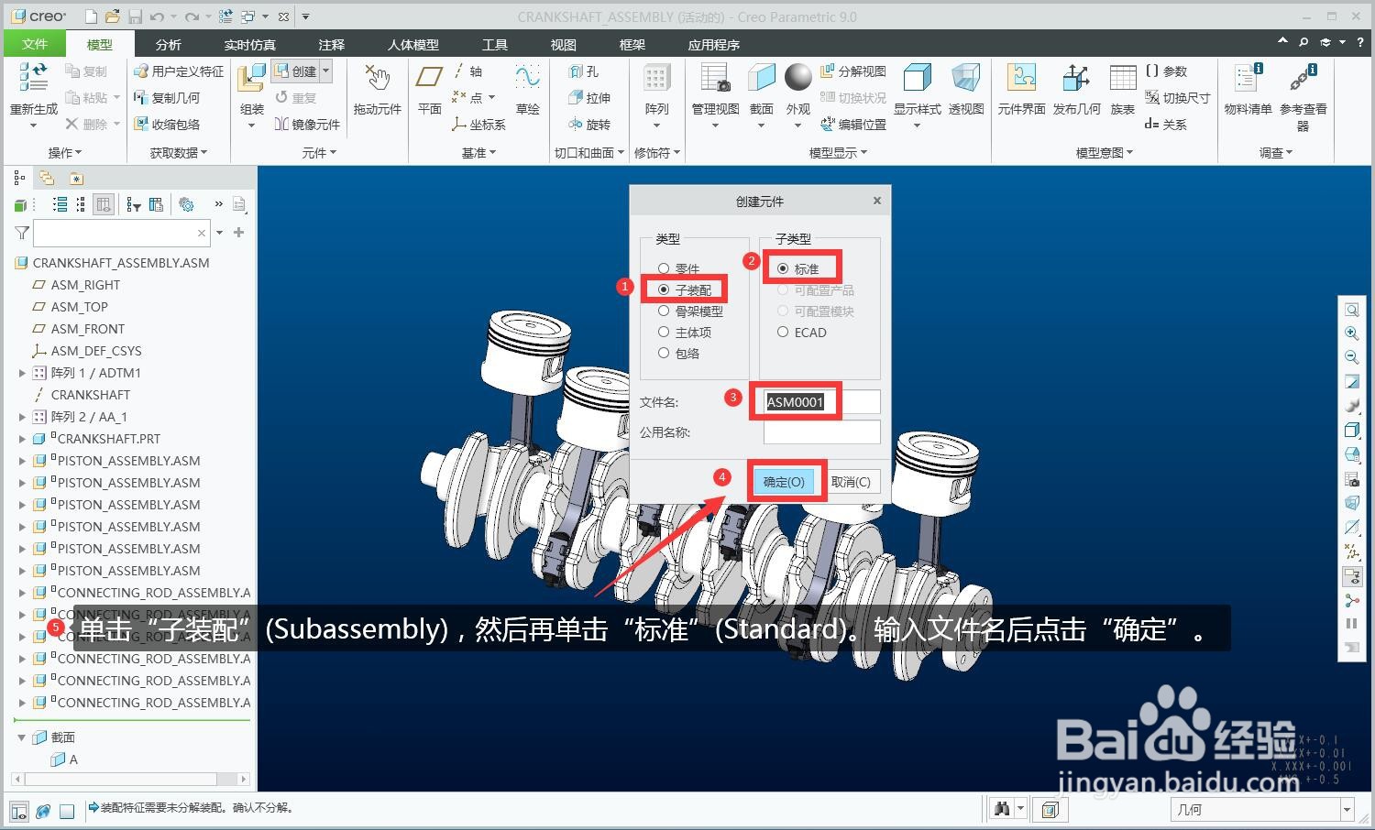1375x830 pixels.
Task: Switch to the 实时仿真 ribbon tab
Action: point(249,44)
